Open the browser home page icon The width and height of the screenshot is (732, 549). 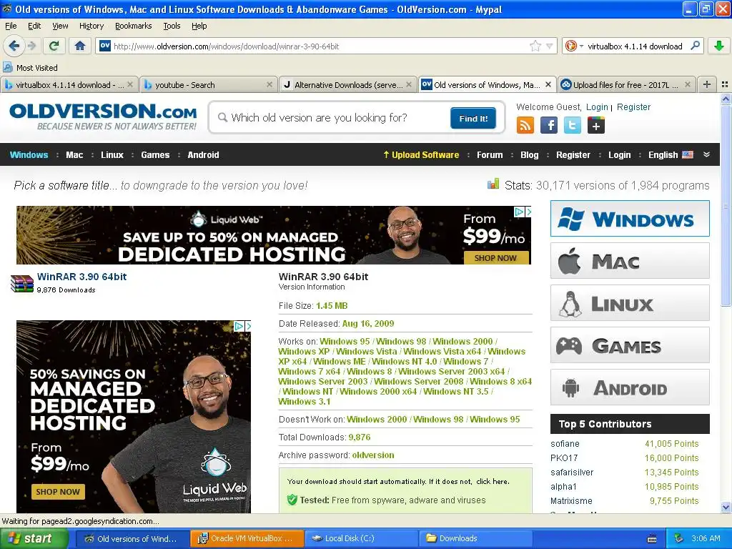[x=80, y=46]
